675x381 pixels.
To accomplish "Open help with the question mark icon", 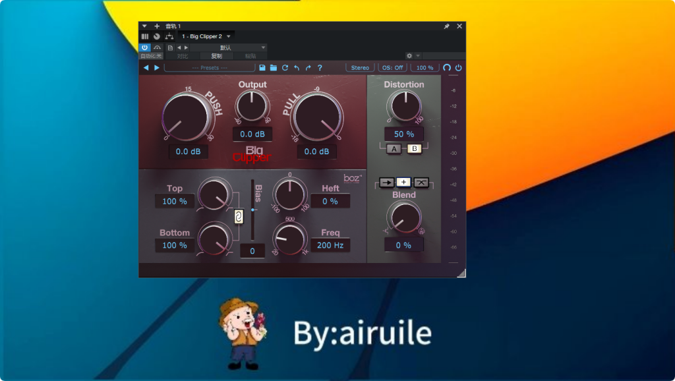I will (320, 68).
